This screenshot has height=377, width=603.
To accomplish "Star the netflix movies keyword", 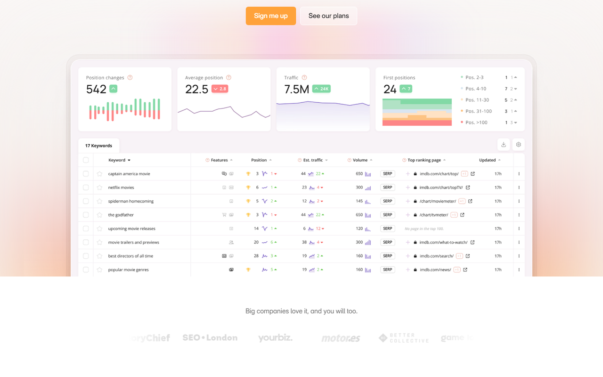I will [99, 188].
